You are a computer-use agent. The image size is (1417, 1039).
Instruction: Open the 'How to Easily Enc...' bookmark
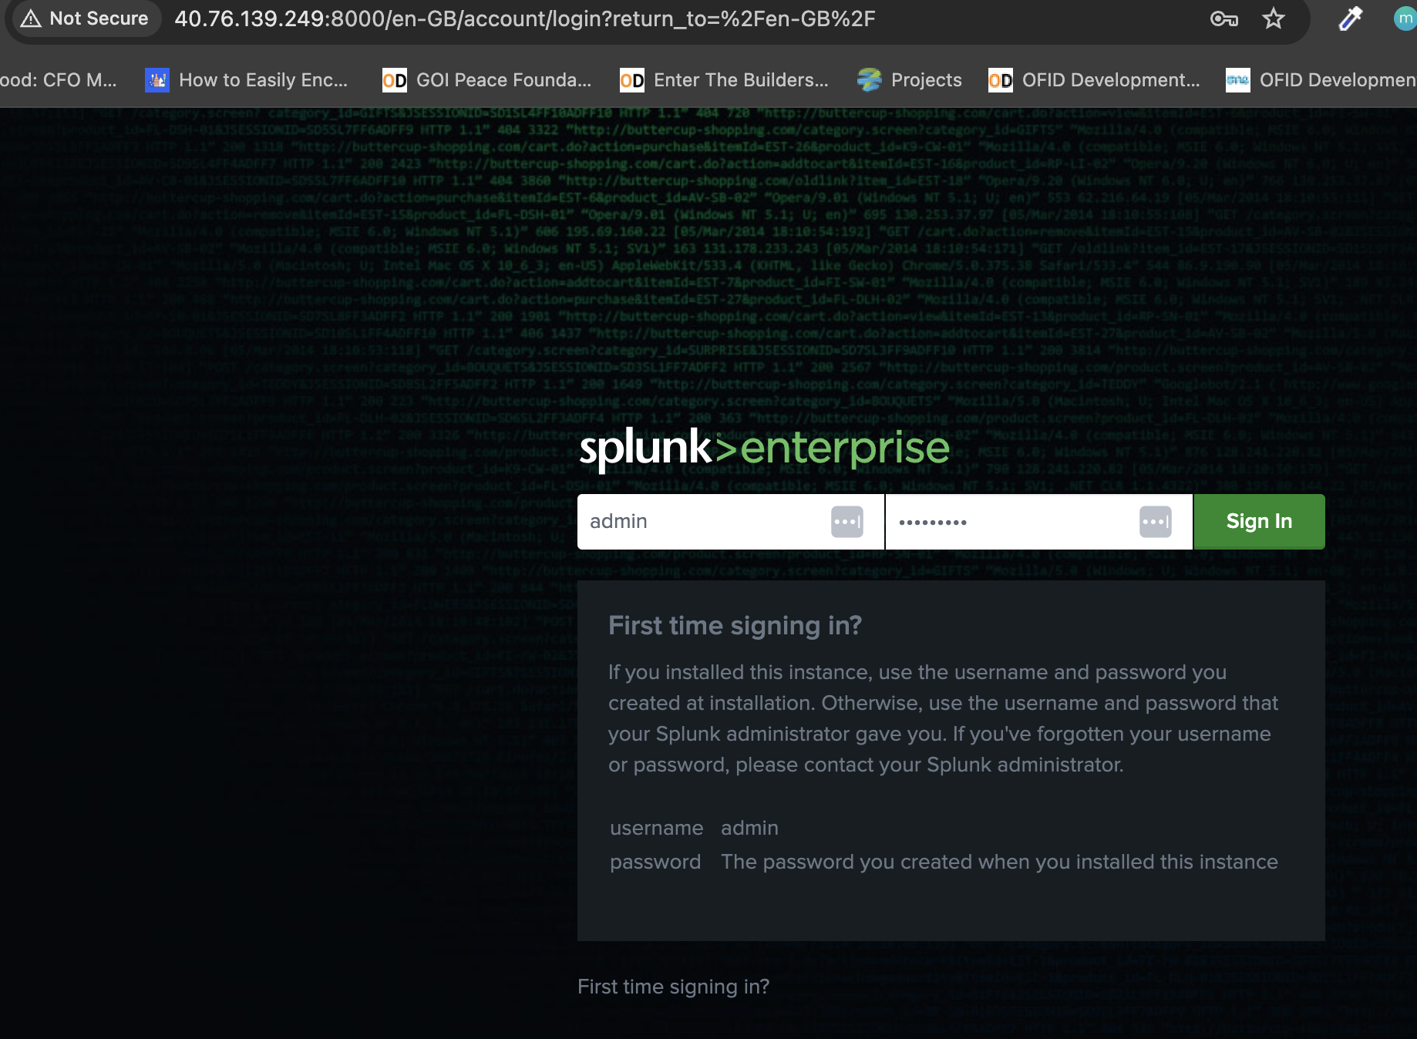247,80
